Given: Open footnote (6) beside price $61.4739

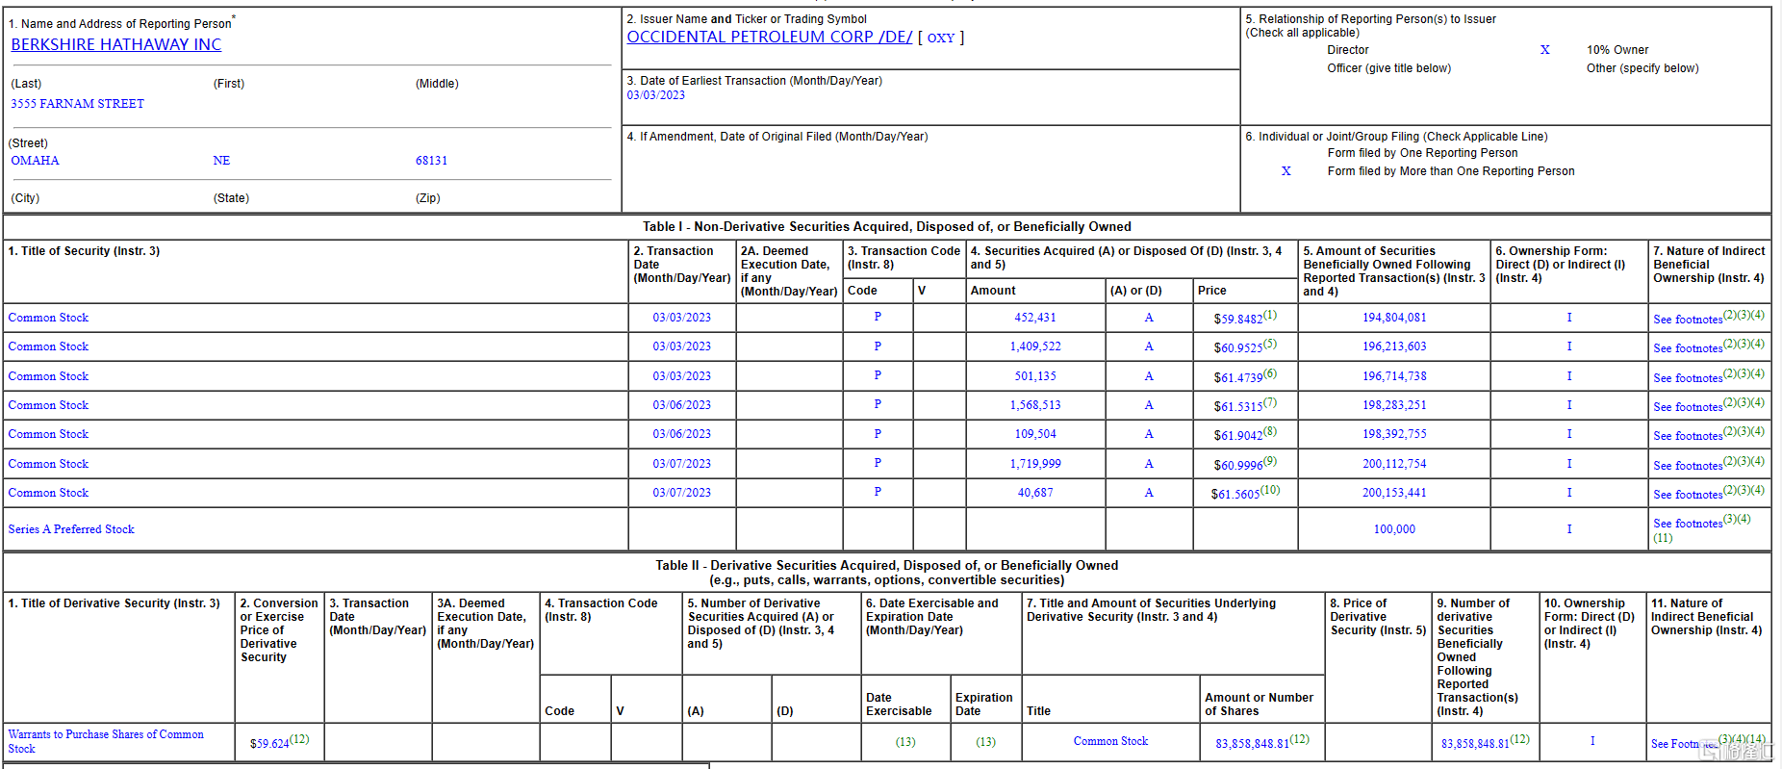Looking at the screenshot, I should tap(1270, 373).
